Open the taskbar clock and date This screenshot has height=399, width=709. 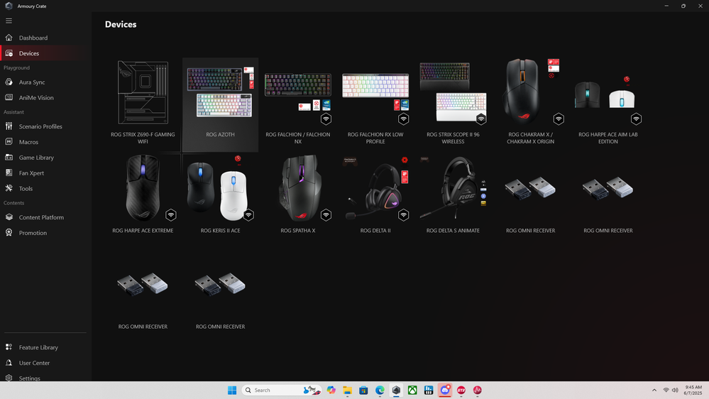[x=693, y=390]
